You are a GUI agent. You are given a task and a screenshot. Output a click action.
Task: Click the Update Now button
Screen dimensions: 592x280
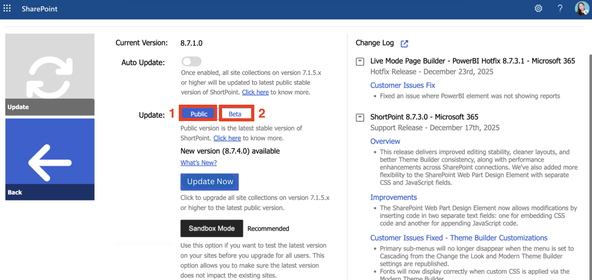pyautogui.click(x=210, y=182)
